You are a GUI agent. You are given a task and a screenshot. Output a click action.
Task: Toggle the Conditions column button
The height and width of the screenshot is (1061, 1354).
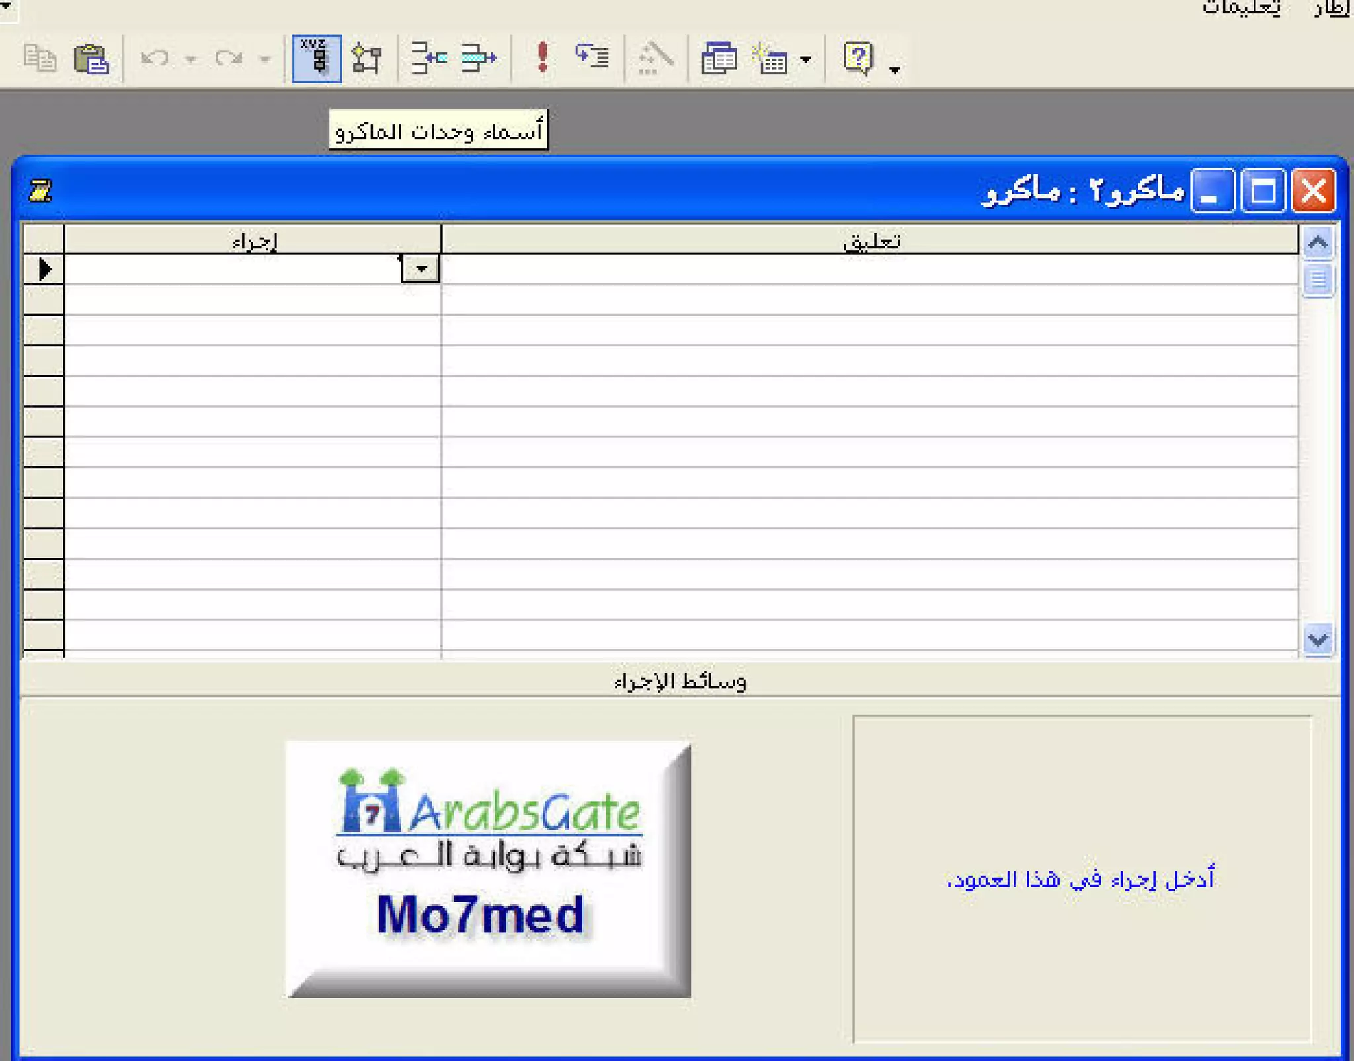point(367,58)
